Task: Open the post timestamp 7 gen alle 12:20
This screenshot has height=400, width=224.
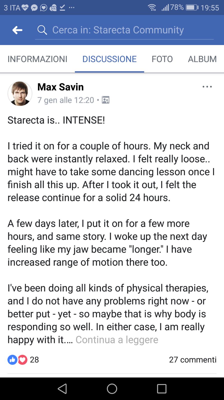Action: click(66, 100)
